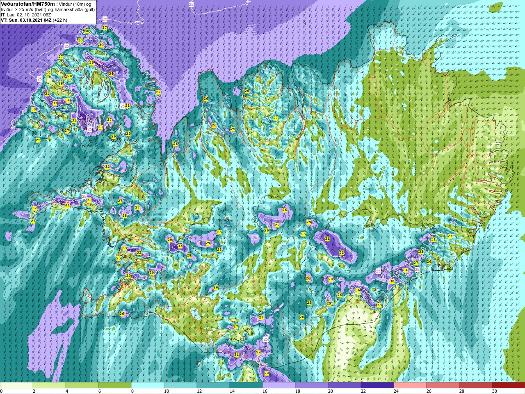Pick the 16–18 m/s lavender legend swatch

279,385
